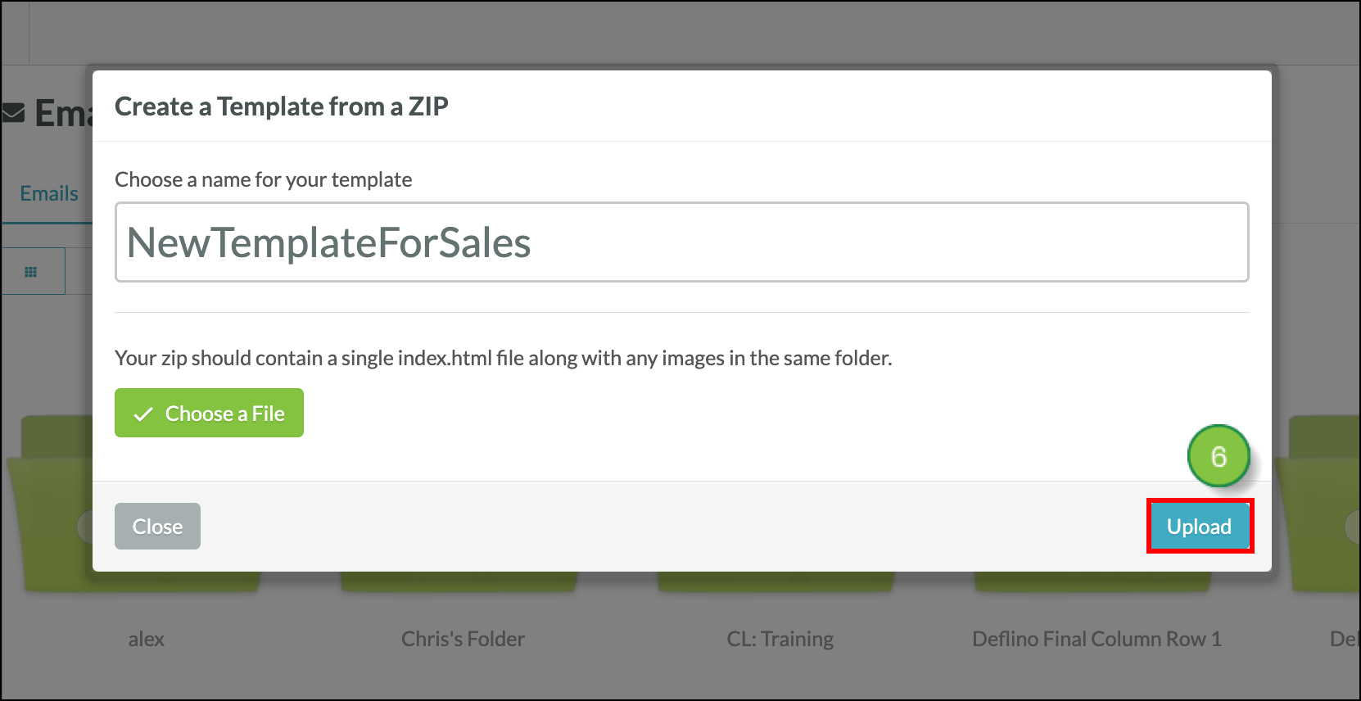Click the Email page heading text
The image size is (1361, 701).
63,113
